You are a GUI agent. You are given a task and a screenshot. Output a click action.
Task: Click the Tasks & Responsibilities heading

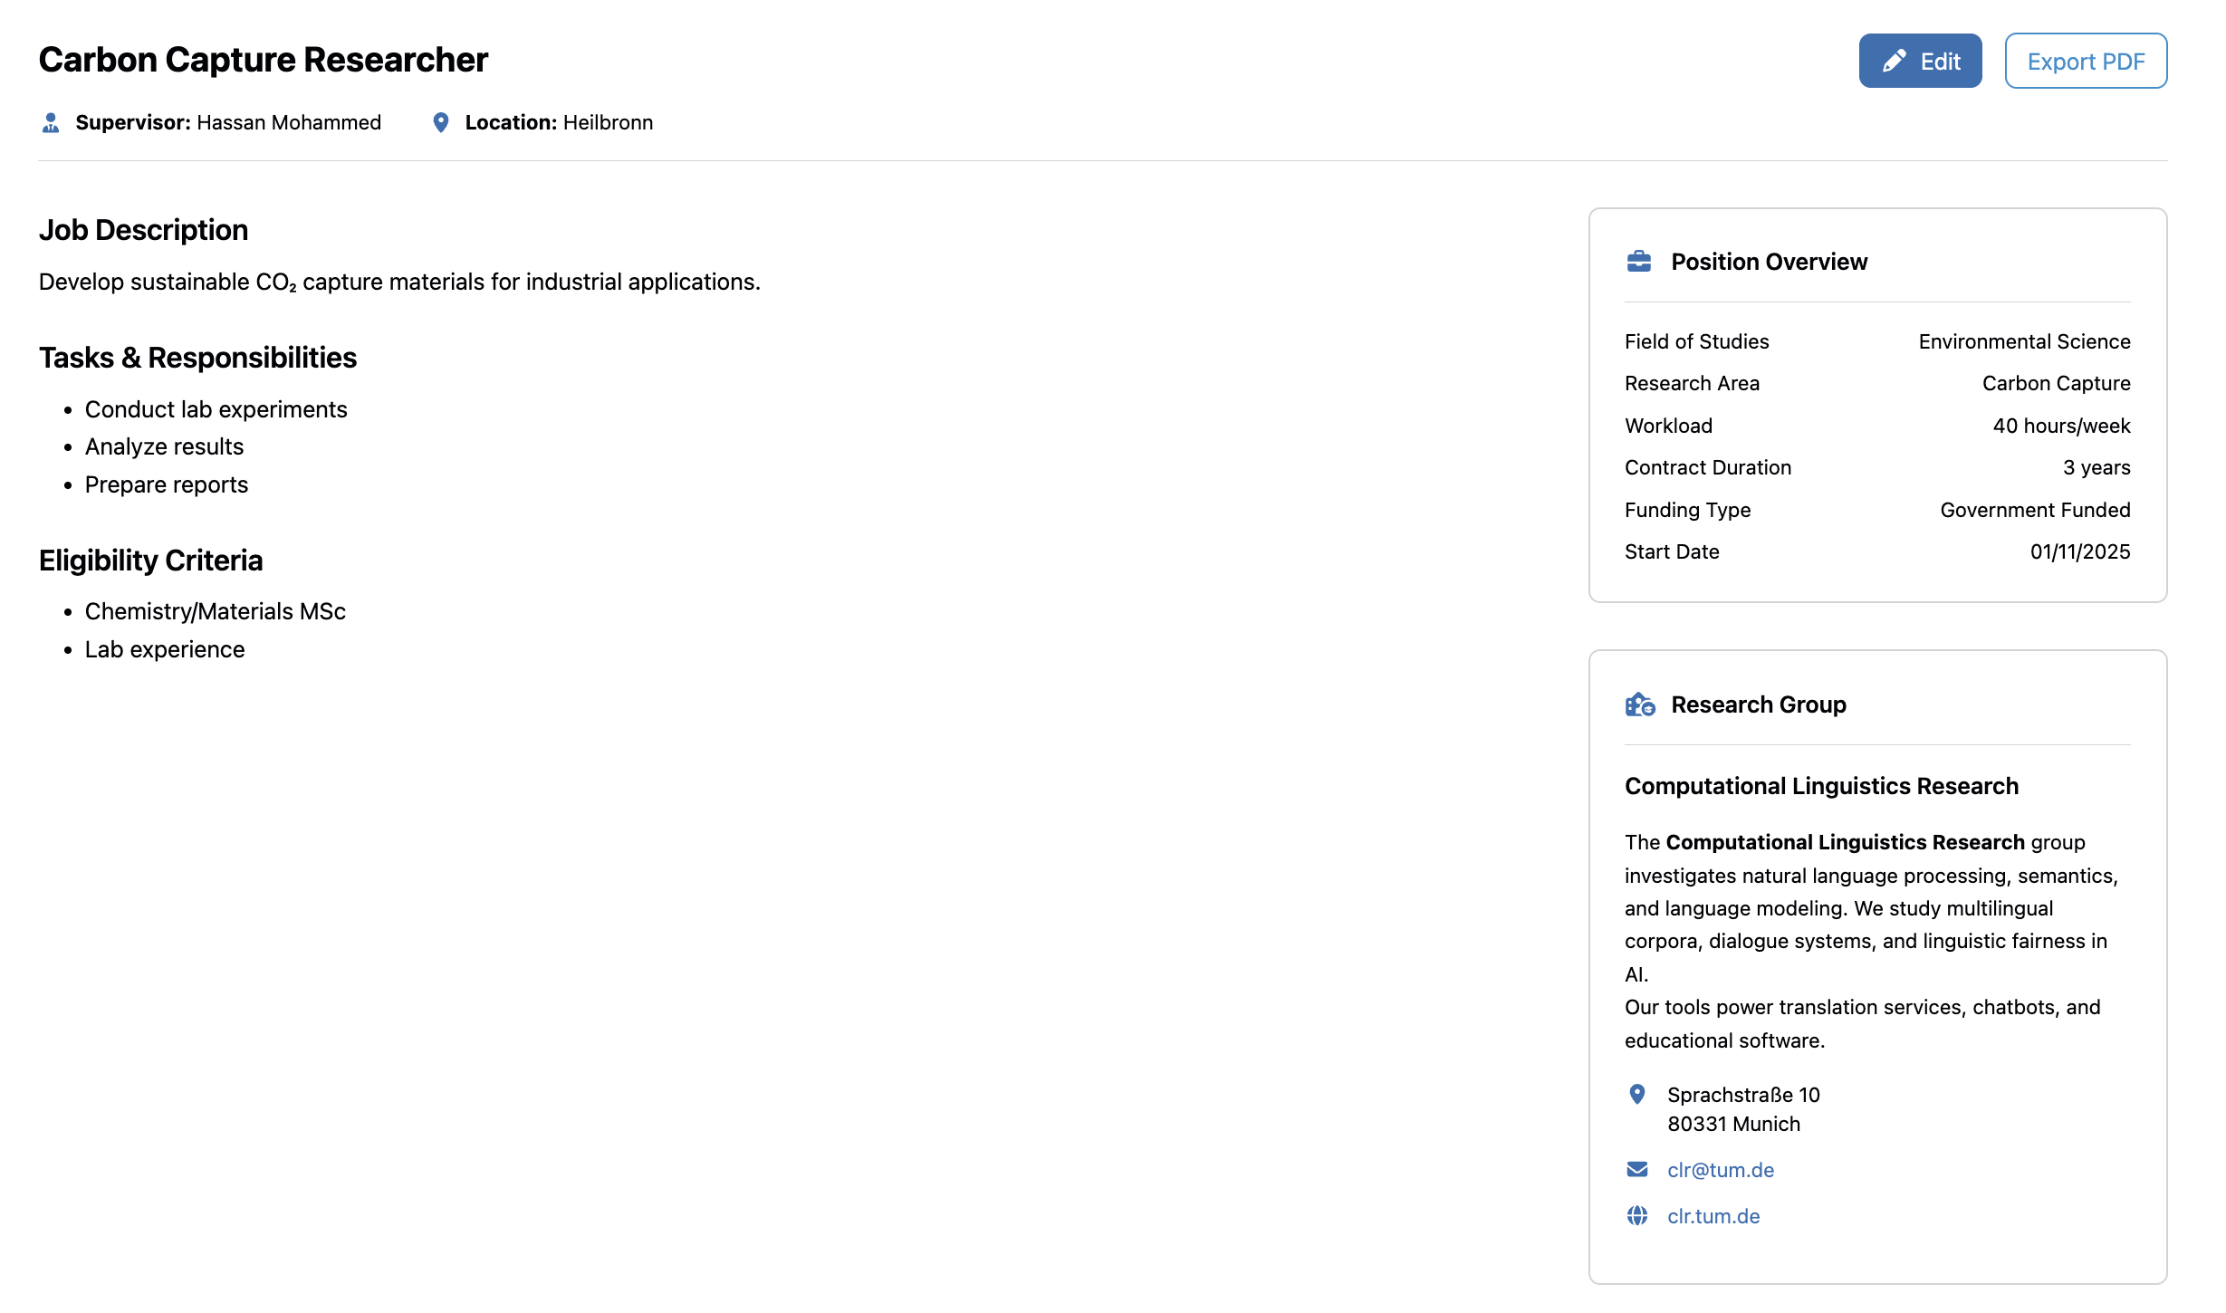(197, 358)
